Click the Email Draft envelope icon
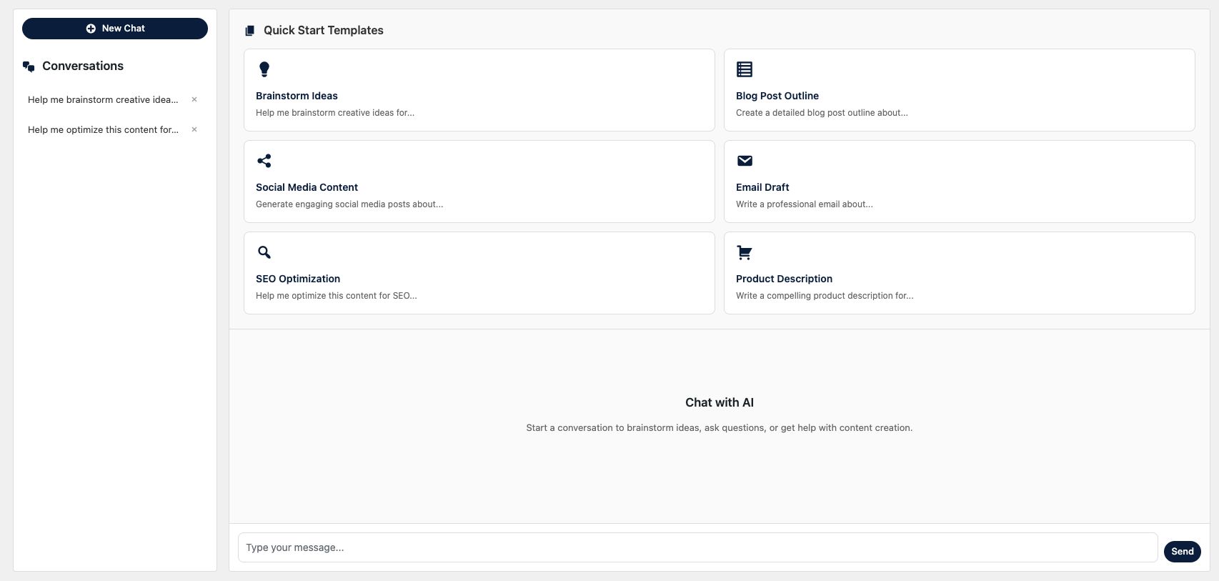Screen dimensions: 1219x581 [745, 161]
